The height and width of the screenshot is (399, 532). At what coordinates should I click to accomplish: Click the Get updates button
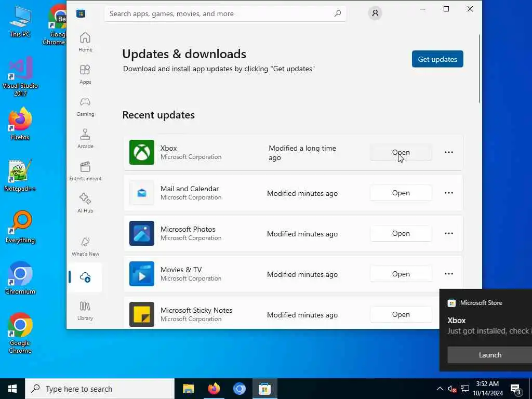(x=437, y=59)
